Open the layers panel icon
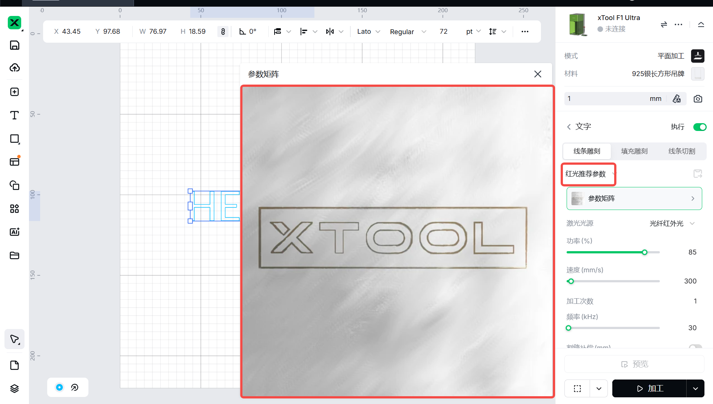Screen dimensions: 713x404 coord(14,388)
